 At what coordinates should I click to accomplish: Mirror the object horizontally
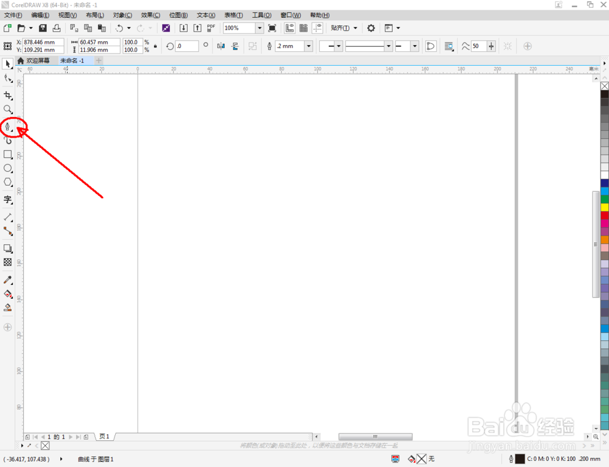click(x=221, y=46)
